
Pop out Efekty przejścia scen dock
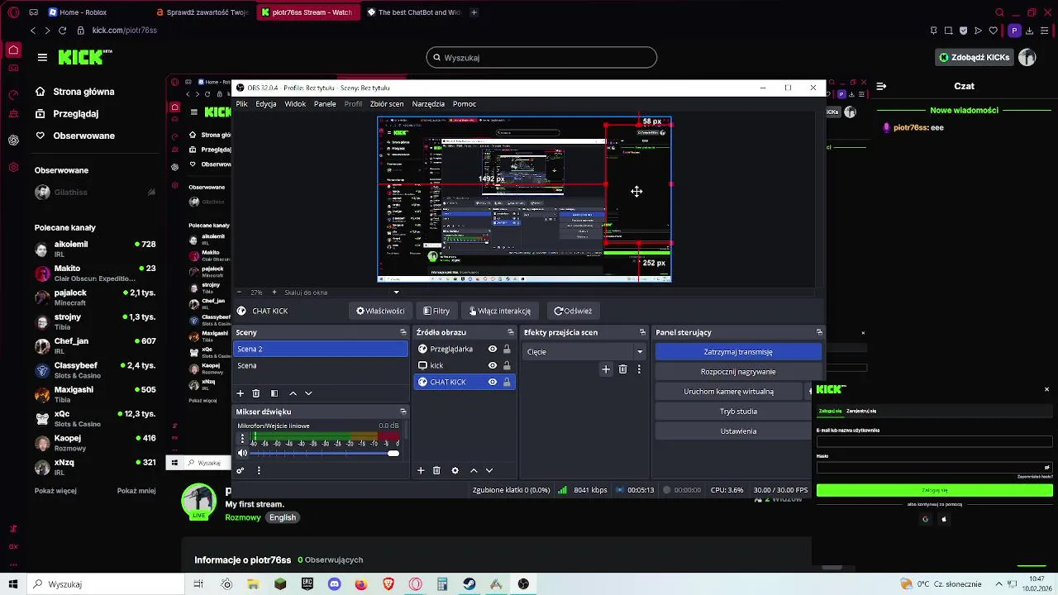coord(642,332)
